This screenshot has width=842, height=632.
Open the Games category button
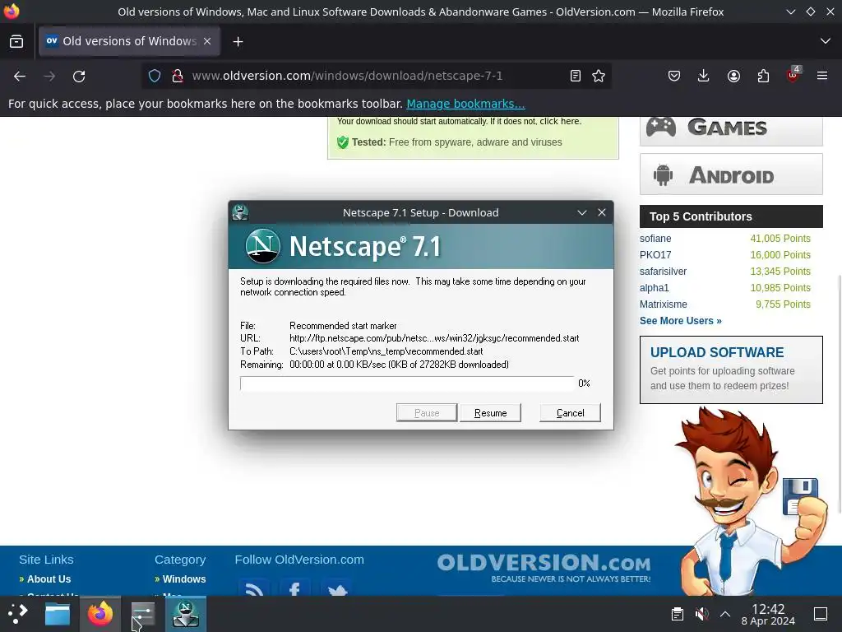(731, 129)
